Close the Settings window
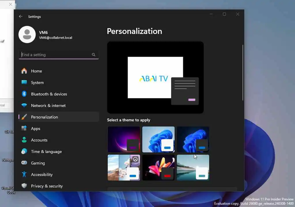Screen dimensions: 295x207 pyautogui.click(x=238, y=14)
